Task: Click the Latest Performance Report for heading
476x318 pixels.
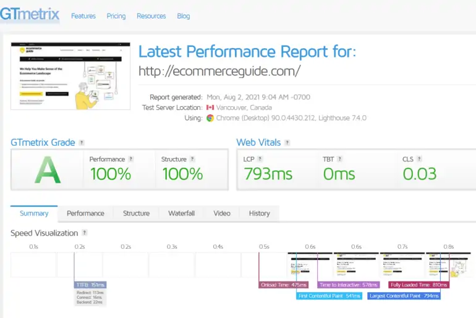Action: (x=247, y=51)
